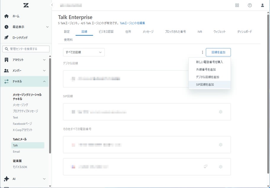Select Talk in the sidebar
Image resolution: width=270 pixels, height=188 pixels.
28,145
